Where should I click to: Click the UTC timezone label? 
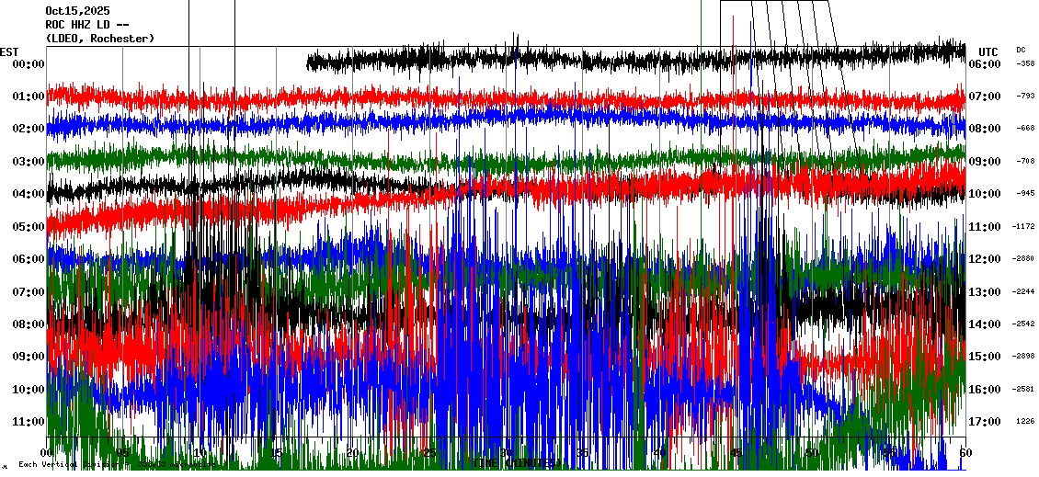click(x=988, y=51)
